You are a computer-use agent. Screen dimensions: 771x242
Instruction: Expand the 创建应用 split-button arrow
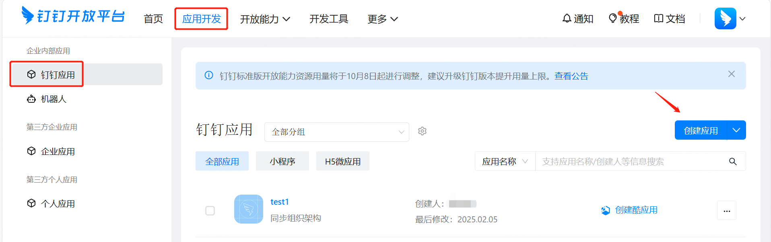click(x=736, y=130)
